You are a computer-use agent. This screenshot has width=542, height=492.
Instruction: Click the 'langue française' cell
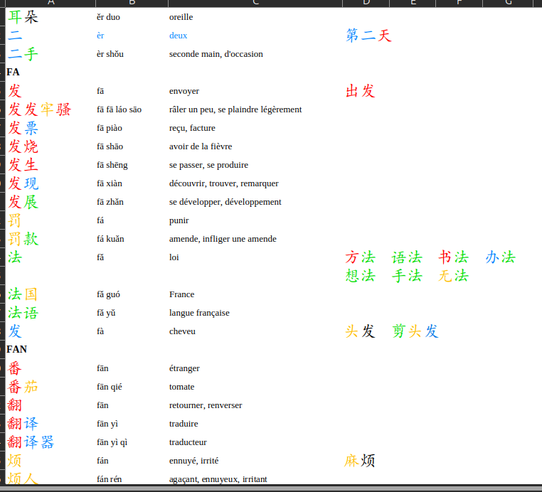pyautogui.click(x=199, y=313)
